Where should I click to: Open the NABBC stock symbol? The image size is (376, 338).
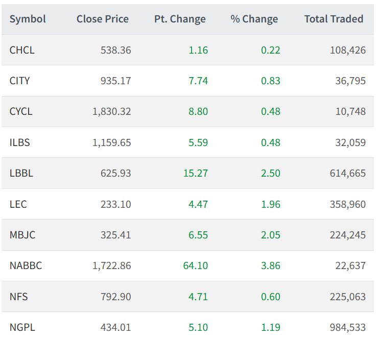point(26,265)
